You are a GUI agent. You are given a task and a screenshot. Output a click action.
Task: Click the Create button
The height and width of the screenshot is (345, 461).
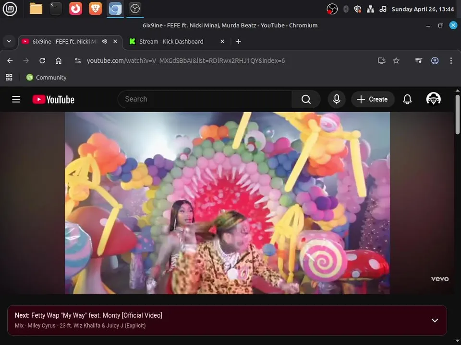(x=373, y=99)
